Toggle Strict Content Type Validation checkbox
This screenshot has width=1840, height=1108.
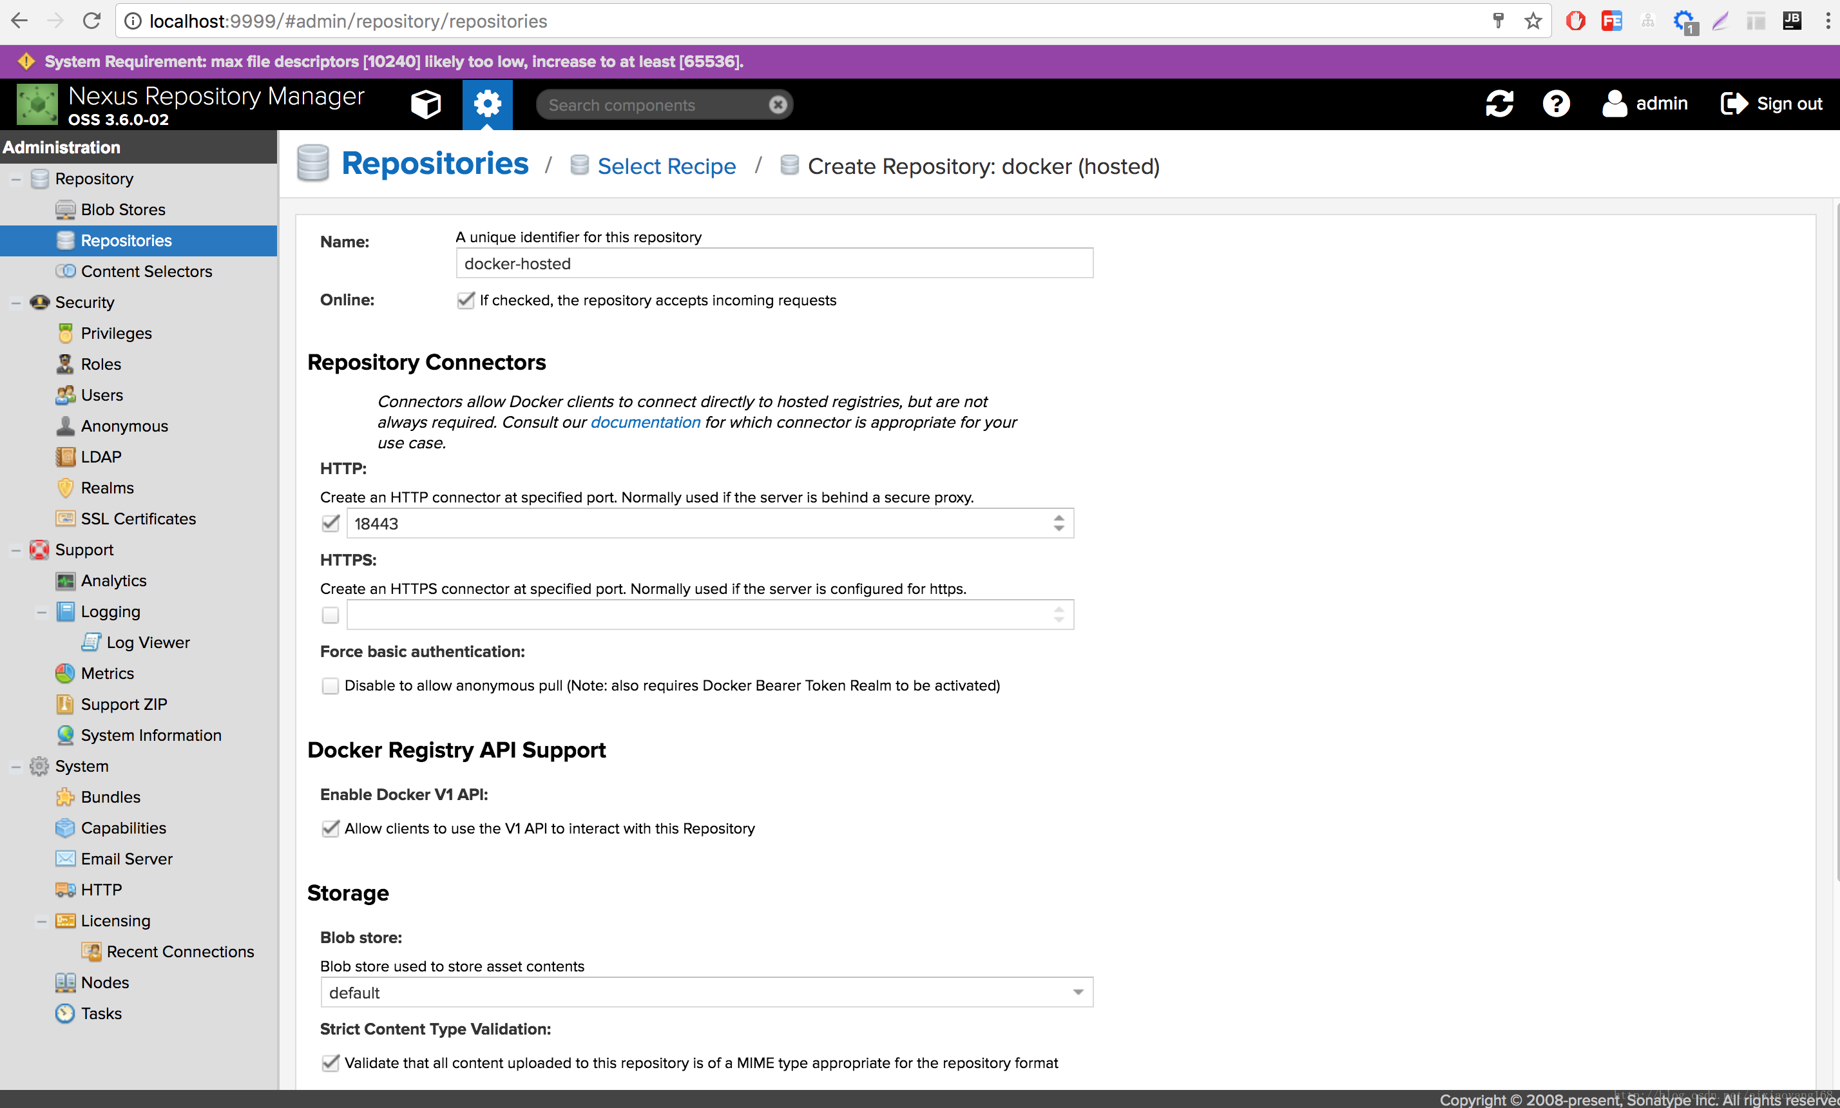[330, 1062]
